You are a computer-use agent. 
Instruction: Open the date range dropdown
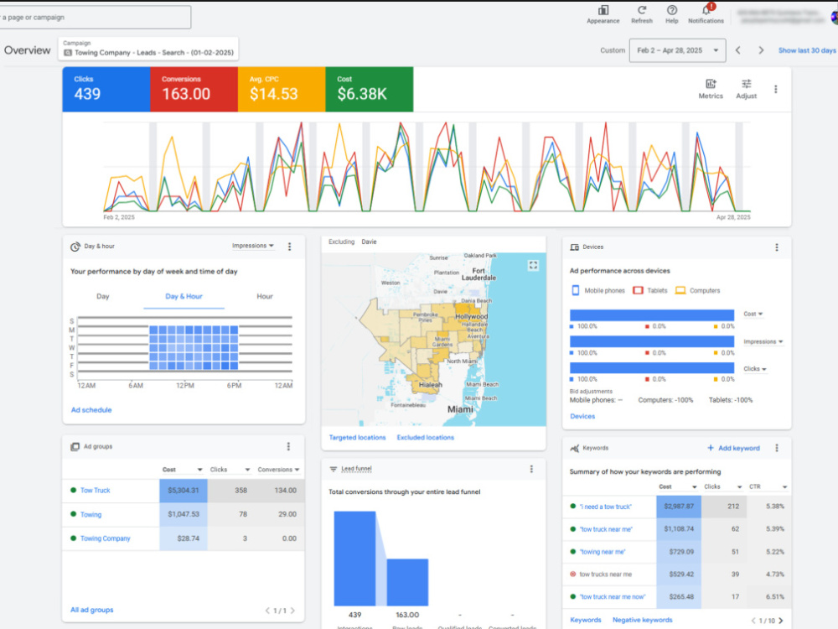(677, 50)
